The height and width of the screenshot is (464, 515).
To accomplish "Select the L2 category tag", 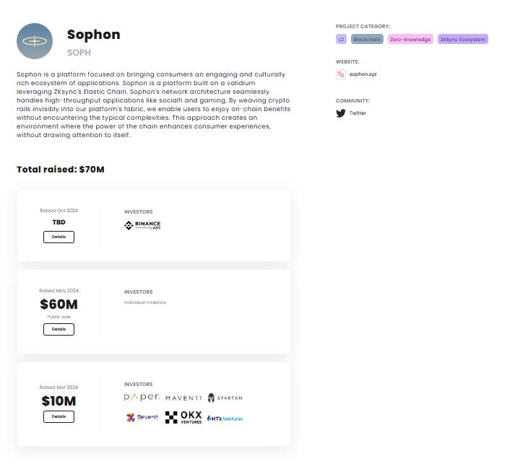I will coord(341,39).
